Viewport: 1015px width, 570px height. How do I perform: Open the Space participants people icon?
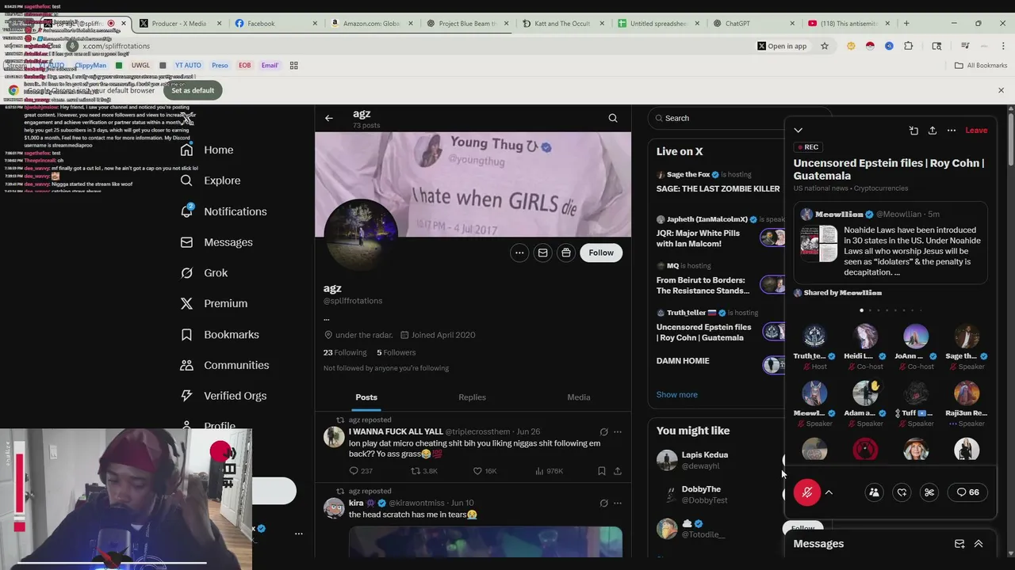874,492
